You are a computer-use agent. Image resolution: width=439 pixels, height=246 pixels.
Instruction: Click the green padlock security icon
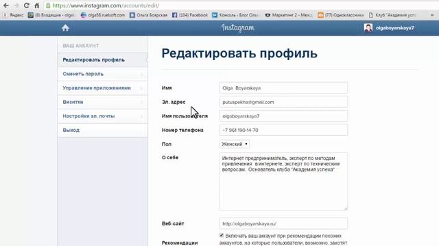(48, 5)
